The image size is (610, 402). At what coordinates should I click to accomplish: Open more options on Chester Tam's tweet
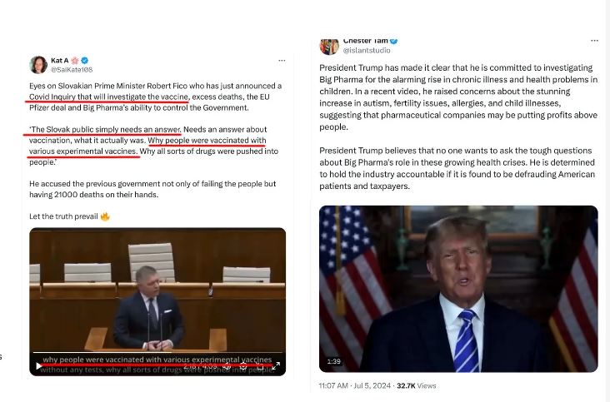point(594,41)
